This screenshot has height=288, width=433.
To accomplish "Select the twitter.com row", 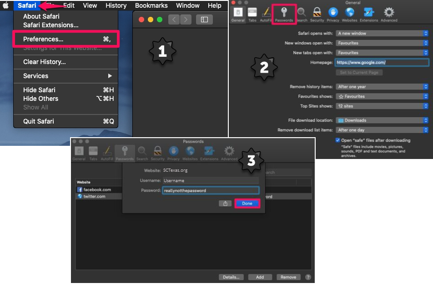I will click(x=99, y=196).
